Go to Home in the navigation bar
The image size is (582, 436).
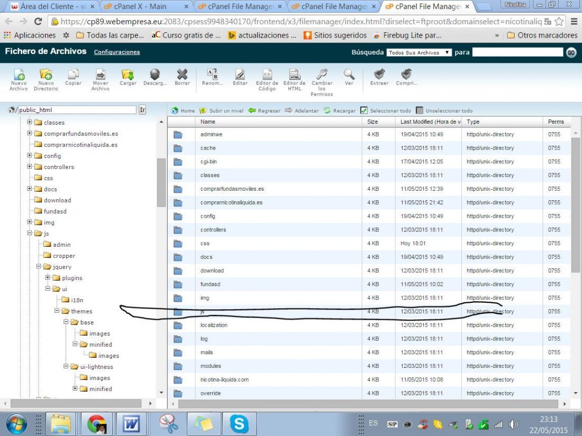click(x=183, y=110)
